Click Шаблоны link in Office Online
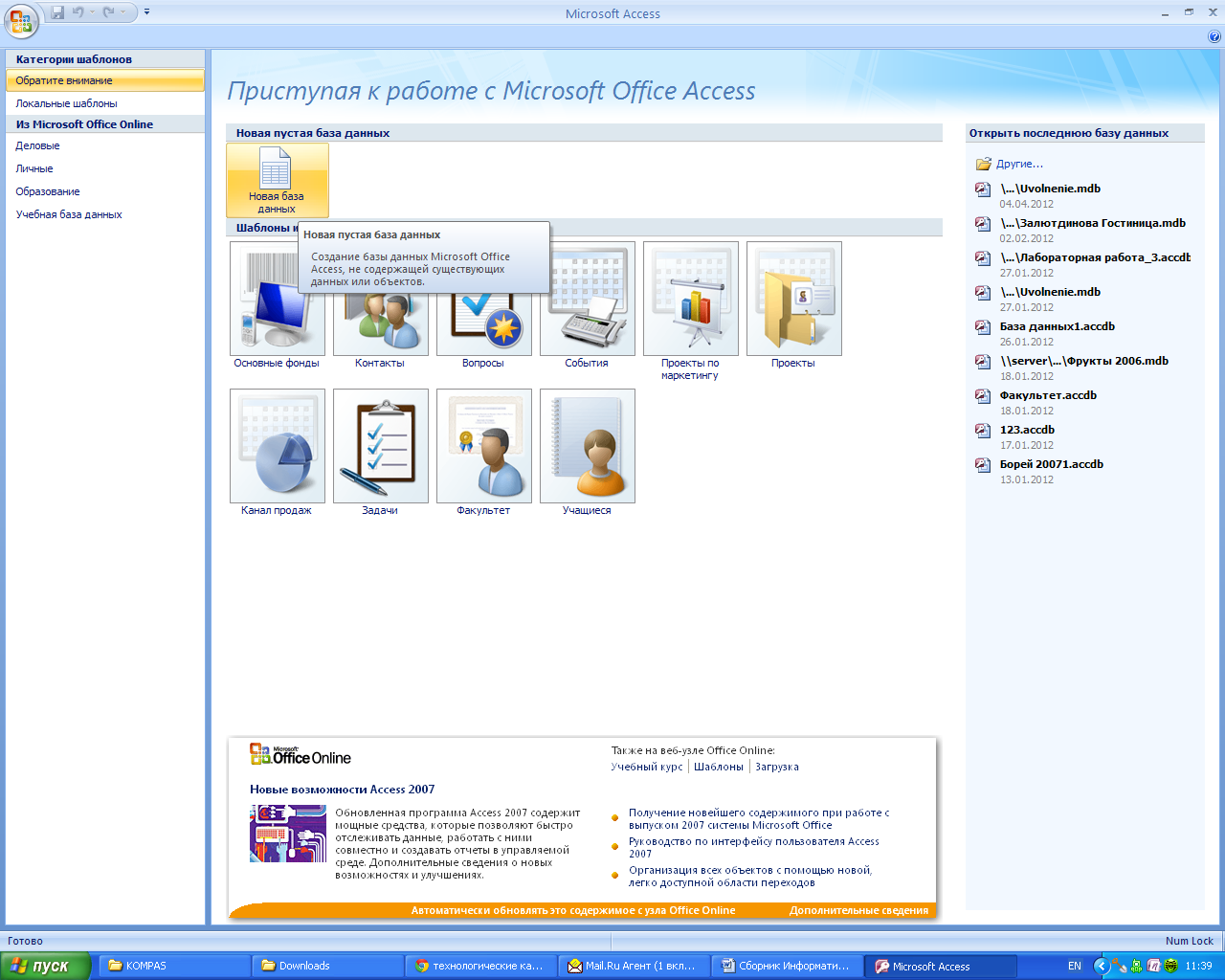 719,767
